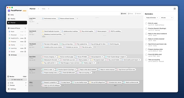Select All Areas in sidebar
The width and height of the screenshot is (184, 98).
(17, 55)
